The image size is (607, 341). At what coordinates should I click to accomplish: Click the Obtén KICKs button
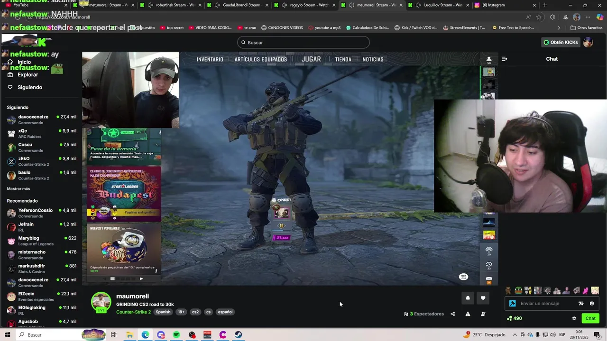[561, 43]
